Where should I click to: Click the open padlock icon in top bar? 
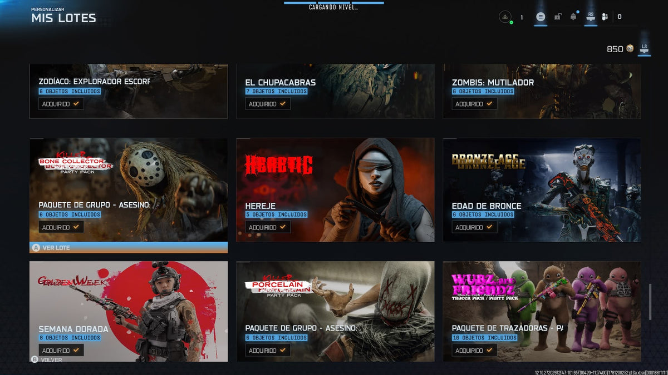[x=557, y=17]
